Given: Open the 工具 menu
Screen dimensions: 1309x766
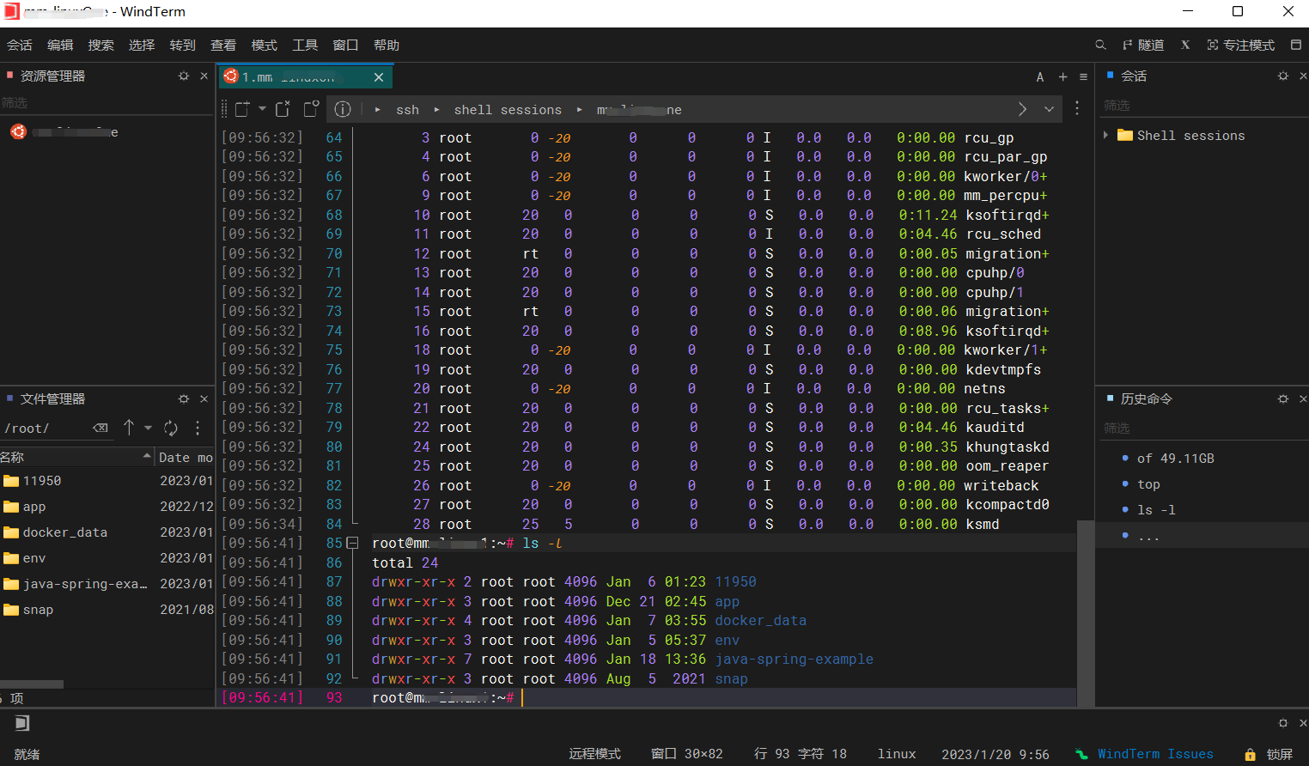Looking at the screenshot, I should 305,46.
